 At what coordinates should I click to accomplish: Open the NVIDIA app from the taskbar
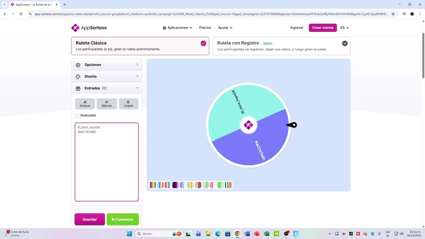pos(276,234)
